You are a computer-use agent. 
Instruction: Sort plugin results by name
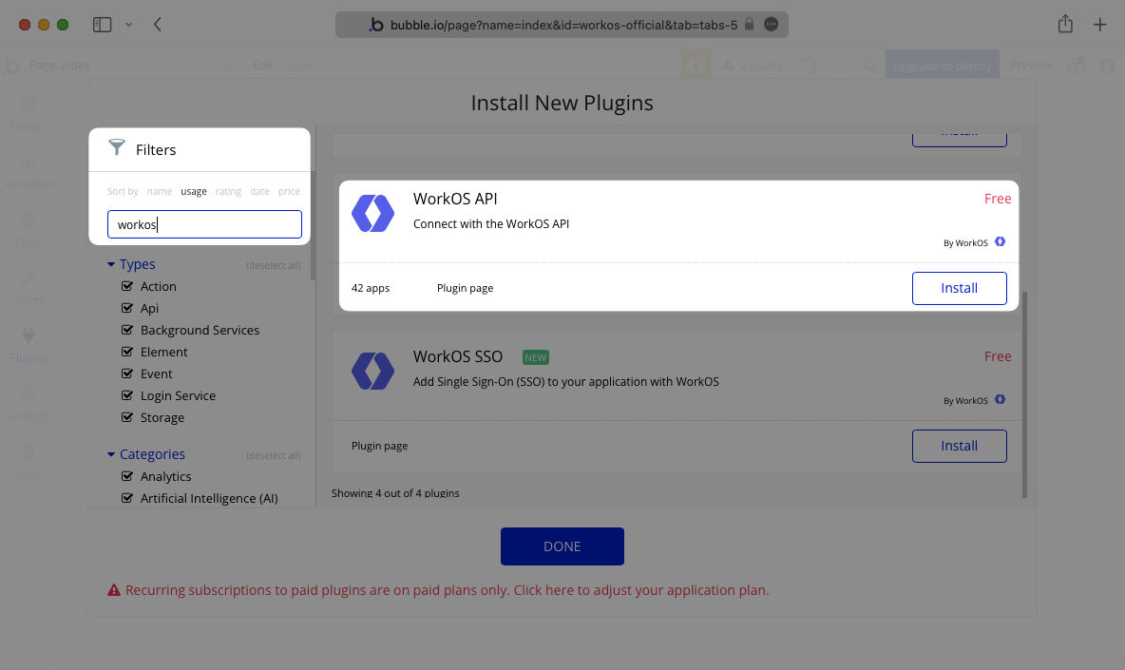[159, 191]
